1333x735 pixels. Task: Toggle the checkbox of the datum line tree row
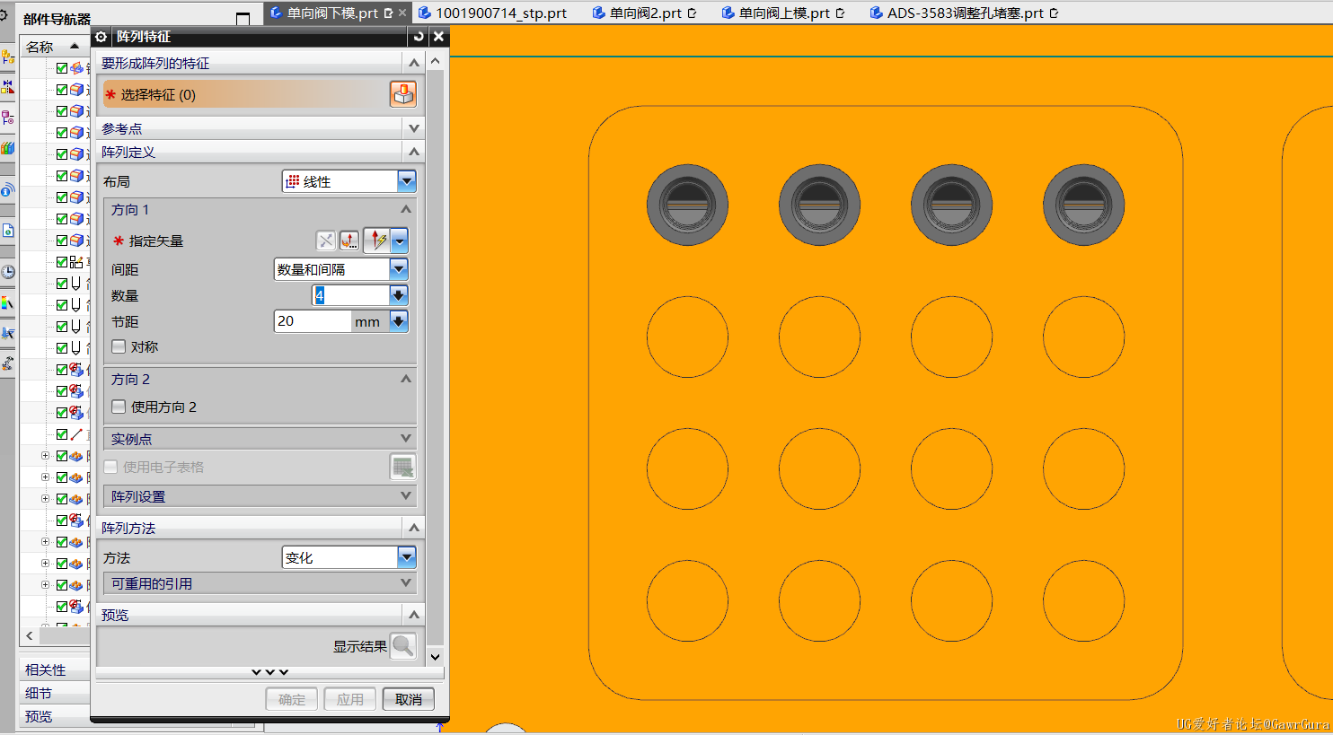[x=62, y=434]
